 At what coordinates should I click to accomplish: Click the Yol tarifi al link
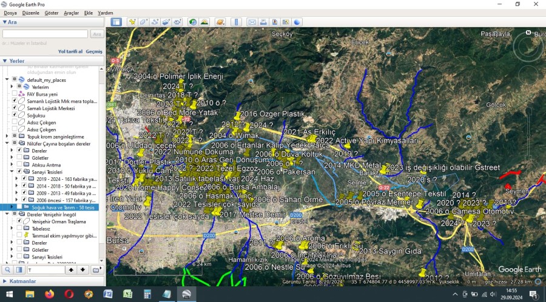pos(70,51)
